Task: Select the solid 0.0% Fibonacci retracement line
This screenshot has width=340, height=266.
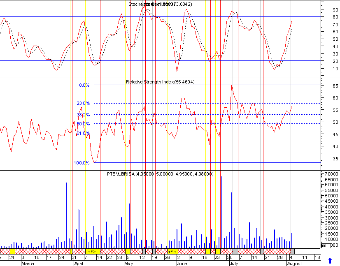Action: (x=207, y=85)
